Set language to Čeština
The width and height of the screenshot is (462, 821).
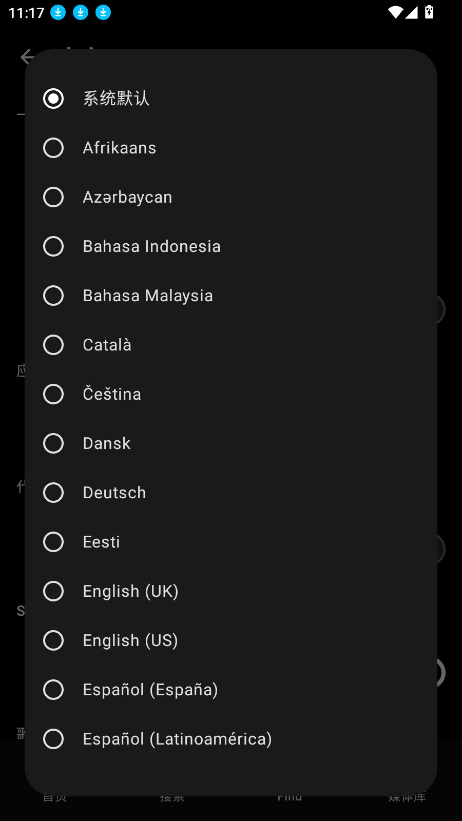pos(53,394)
